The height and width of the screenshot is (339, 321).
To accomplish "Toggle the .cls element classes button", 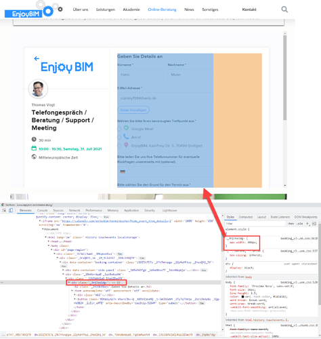I will tap(299, 224).
